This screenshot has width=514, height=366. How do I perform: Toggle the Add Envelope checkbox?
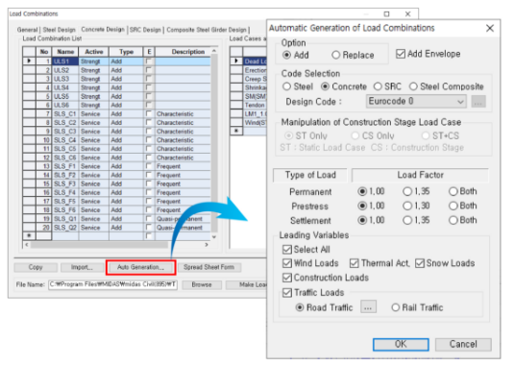401,54
